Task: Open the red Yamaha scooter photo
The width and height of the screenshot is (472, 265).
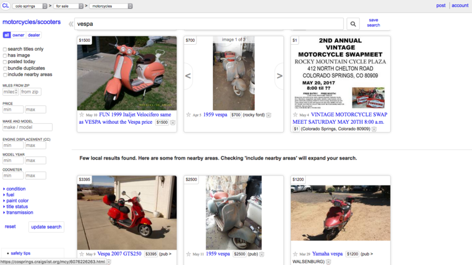Action: (x=340, y=213)
